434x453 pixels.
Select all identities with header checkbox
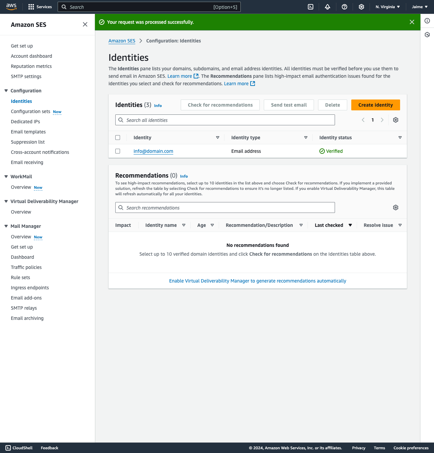(118, 138)
